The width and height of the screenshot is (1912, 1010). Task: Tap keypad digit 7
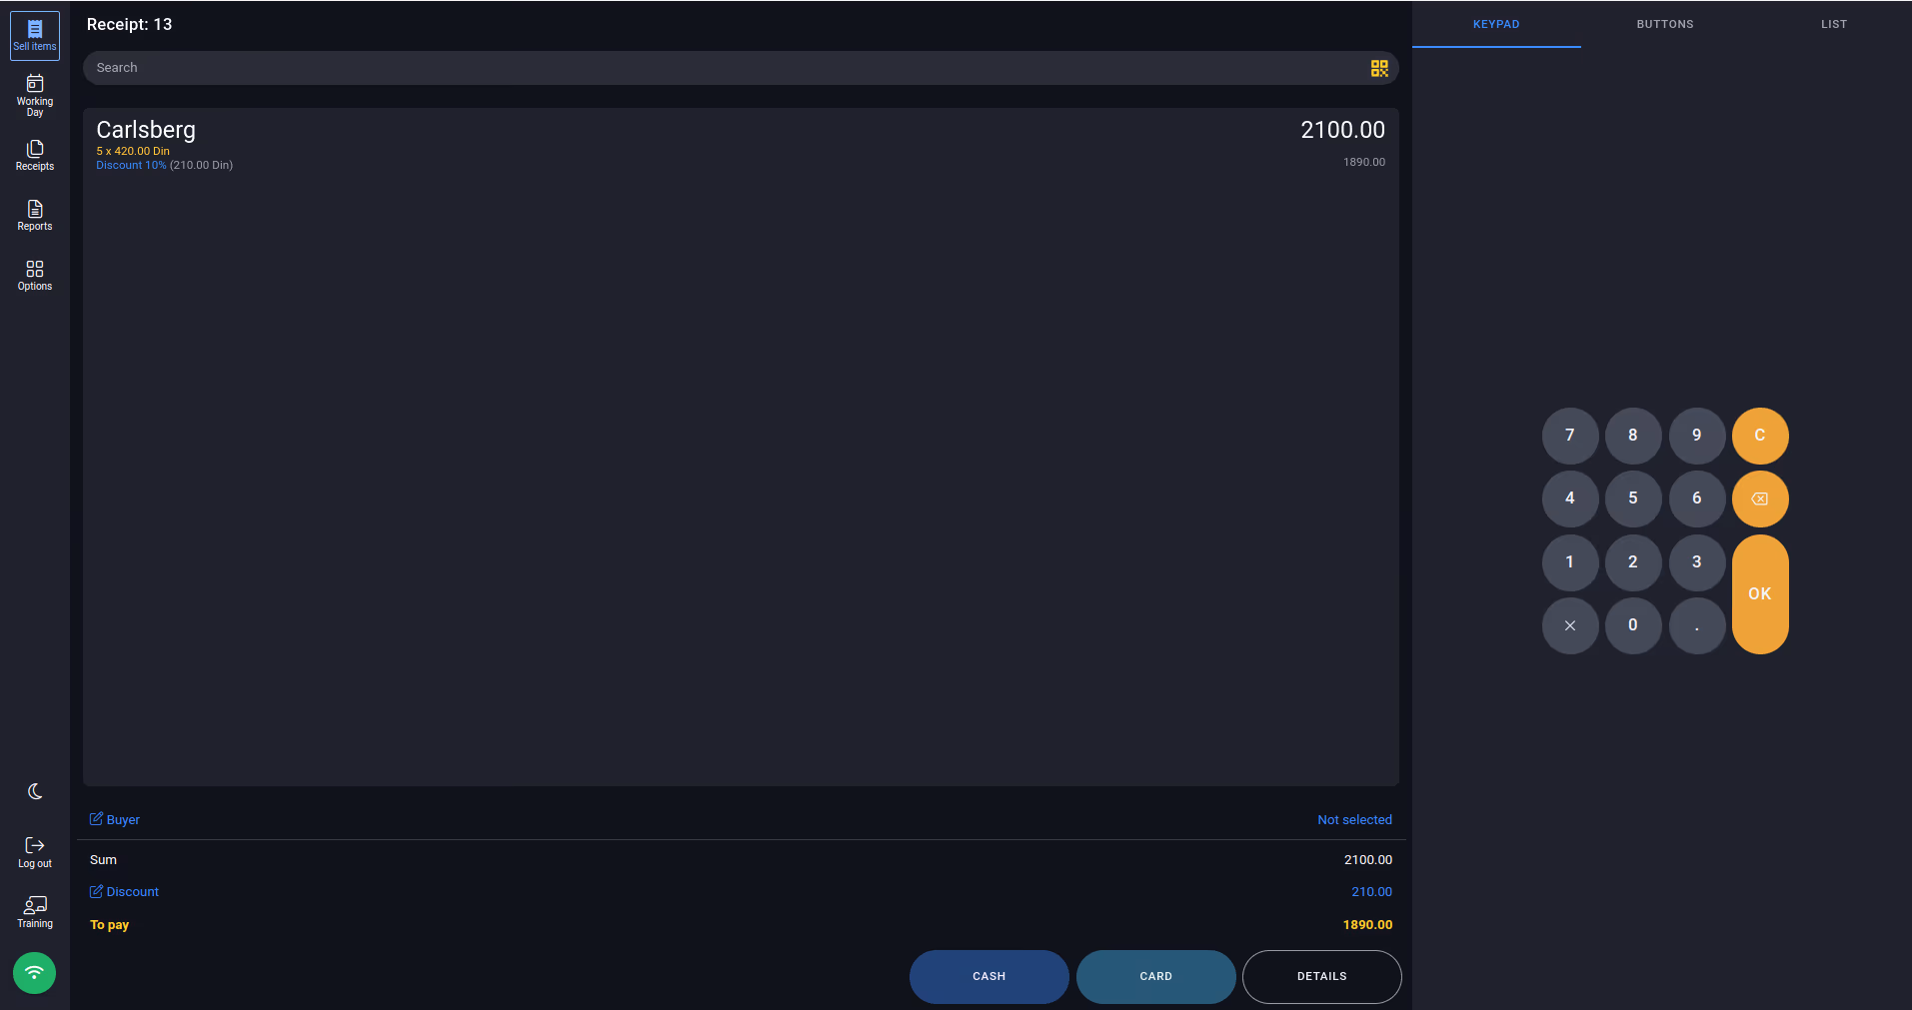(x=1570, y=436)
